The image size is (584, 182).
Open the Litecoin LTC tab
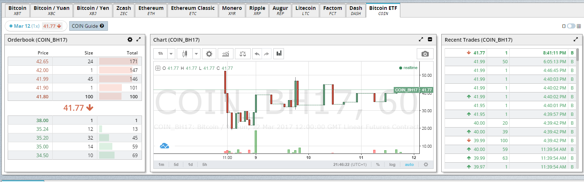[306, 11]
